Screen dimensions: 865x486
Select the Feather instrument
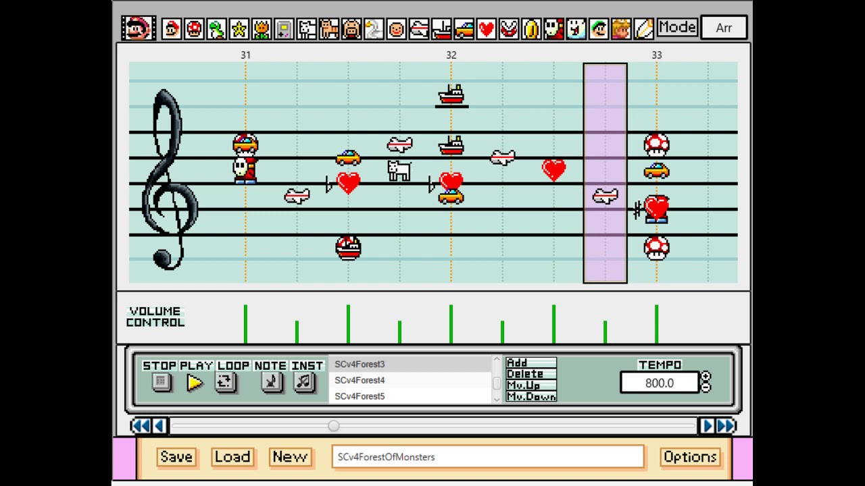coord(643,28)
